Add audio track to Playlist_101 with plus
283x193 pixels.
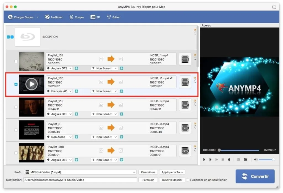pos(77,68)
